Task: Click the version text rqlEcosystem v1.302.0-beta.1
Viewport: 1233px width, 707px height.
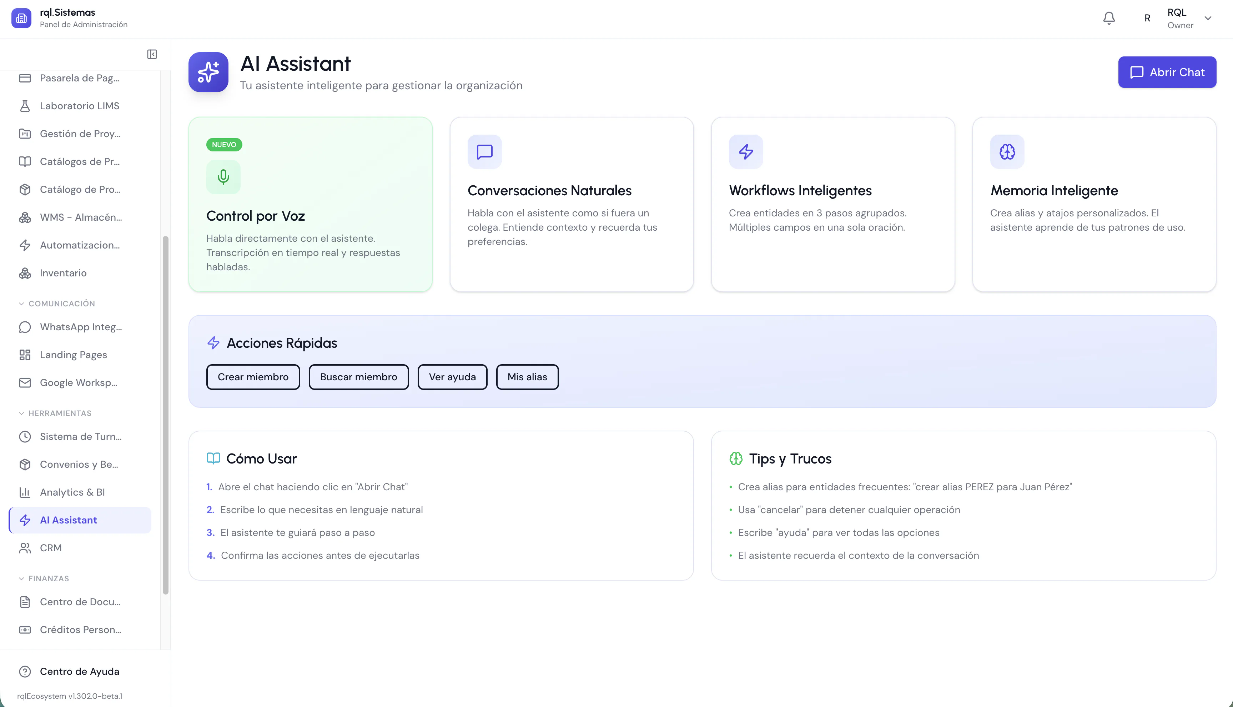Action: 69,696
